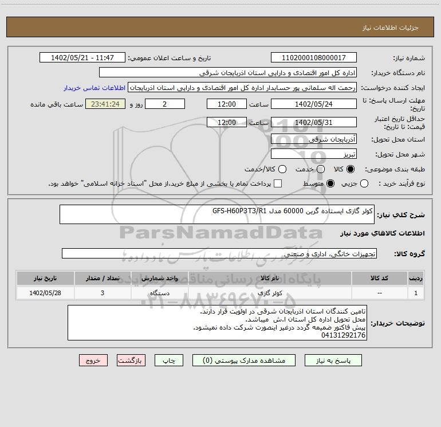Image resolution: width=441 pixels, height=427 pixels.
Task: Open مشاهده مدارک پیوستی (0) button
Action: [244, 361]
